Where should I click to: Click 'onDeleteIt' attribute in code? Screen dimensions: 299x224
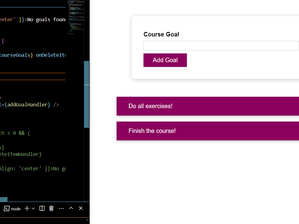51,55
